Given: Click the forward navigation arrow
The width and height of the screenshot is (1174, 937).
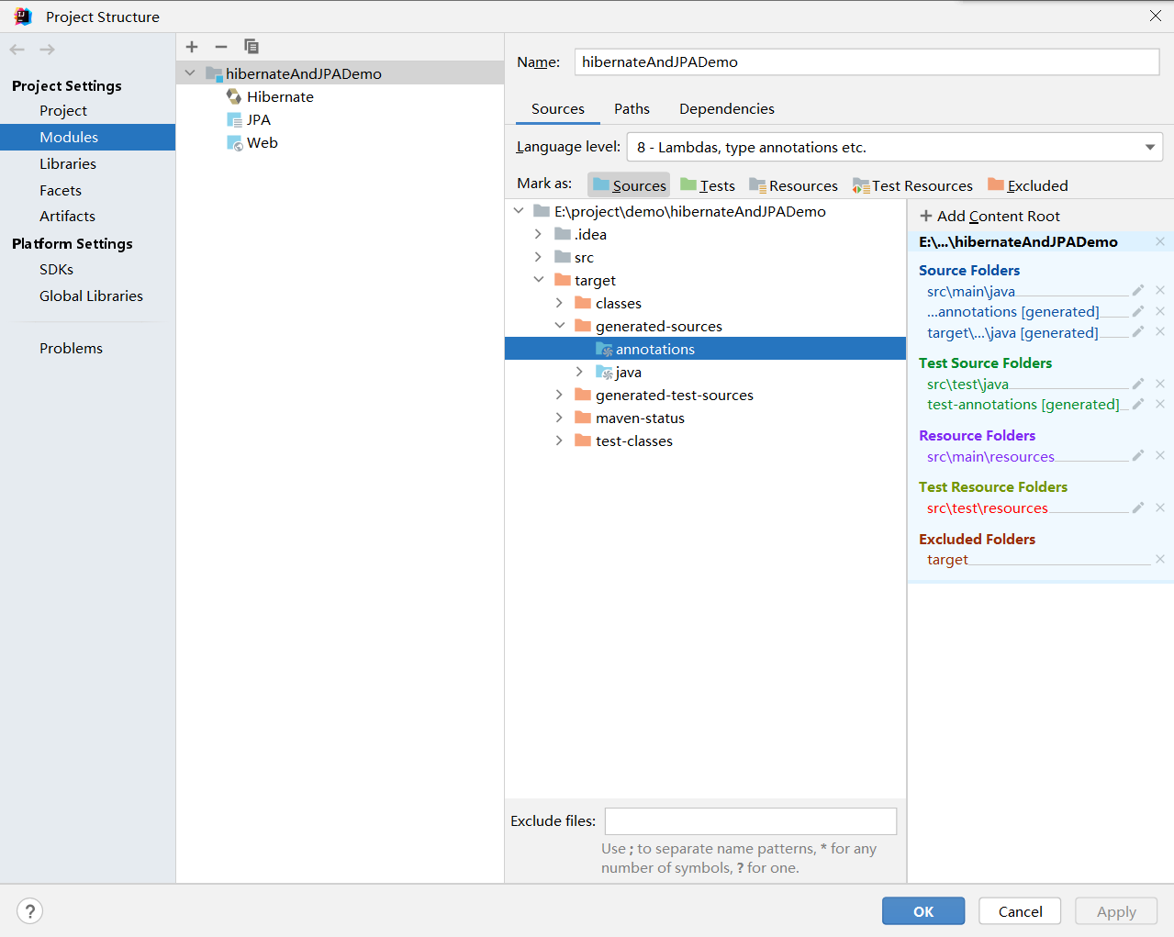Looking at the screenshot, I should [47, 50].
